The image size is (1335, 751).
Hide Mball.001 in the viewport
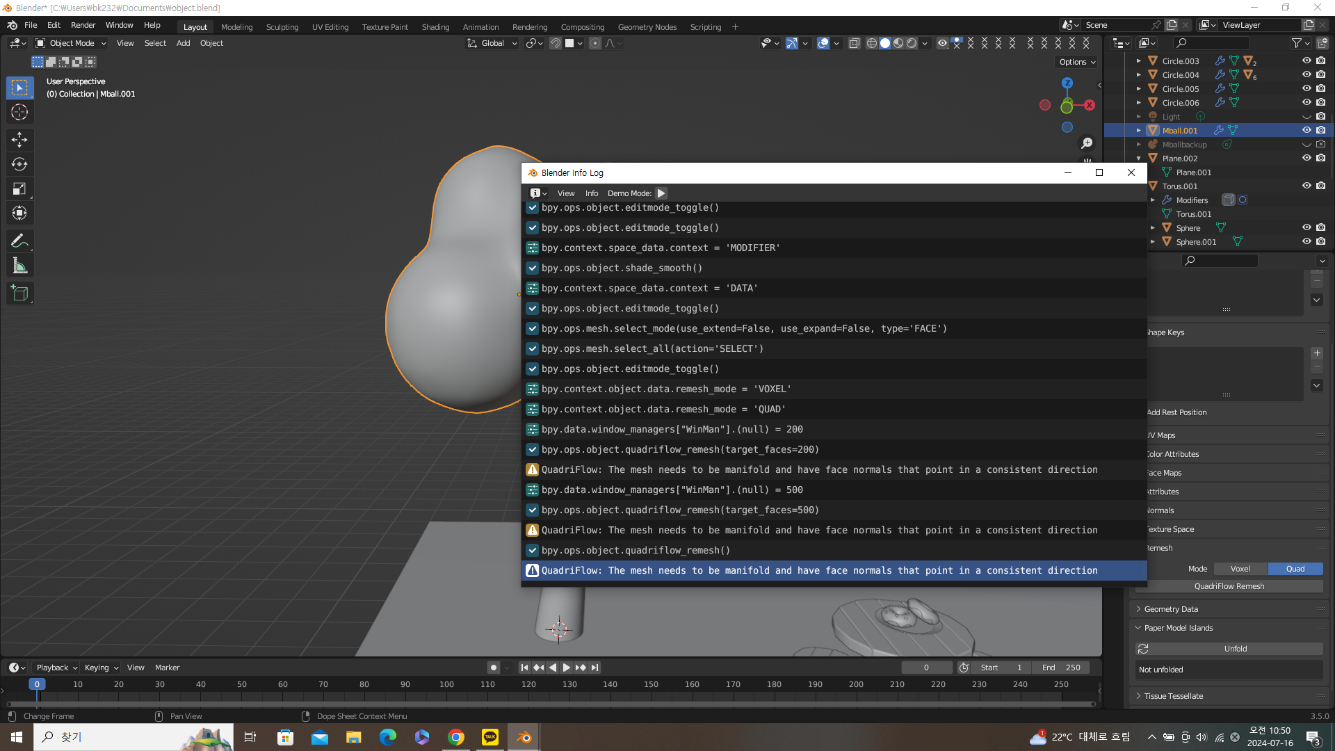pyautogui.click(x=1306, y=131)
